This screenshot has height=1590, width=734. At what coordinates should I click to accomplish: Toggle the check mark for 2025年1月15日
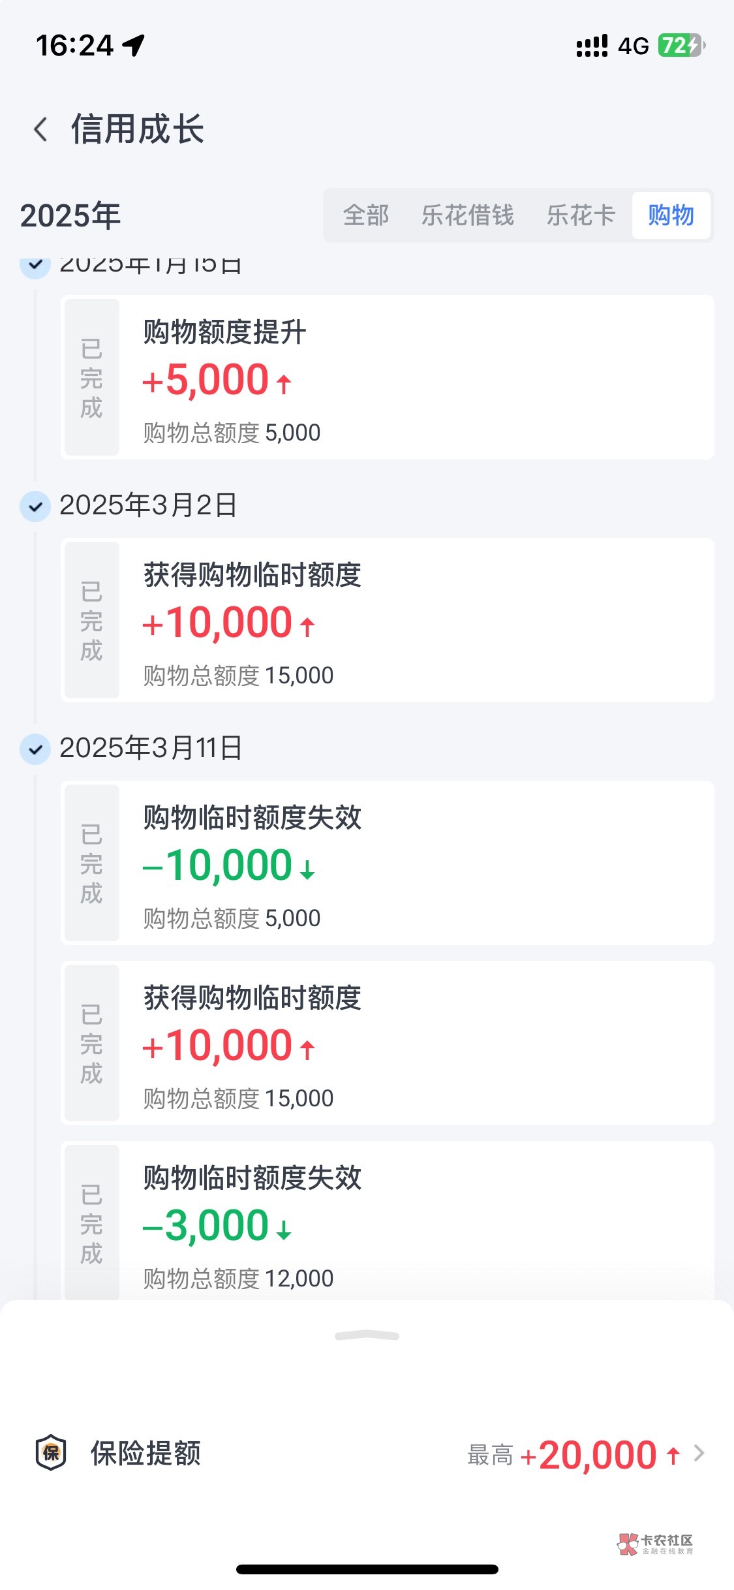(35, 266)
